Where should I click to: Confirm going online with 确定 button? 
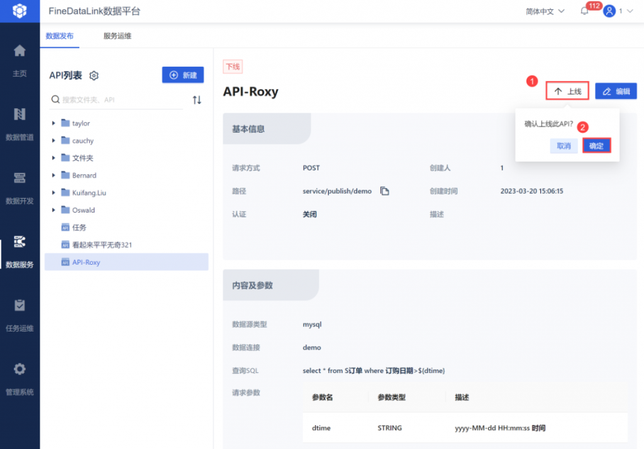596,146
